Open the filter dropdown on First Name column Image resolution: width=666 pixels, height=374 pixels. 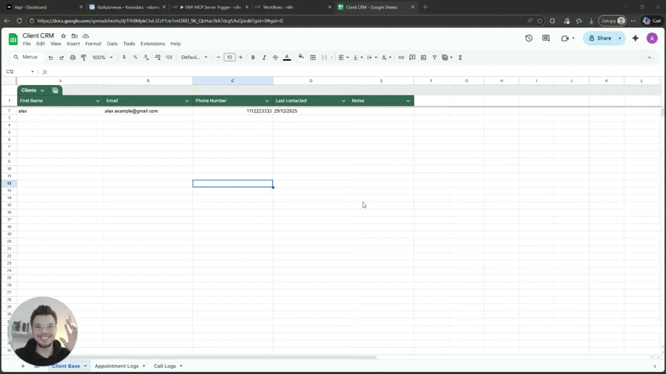click(x=97, y=101)
